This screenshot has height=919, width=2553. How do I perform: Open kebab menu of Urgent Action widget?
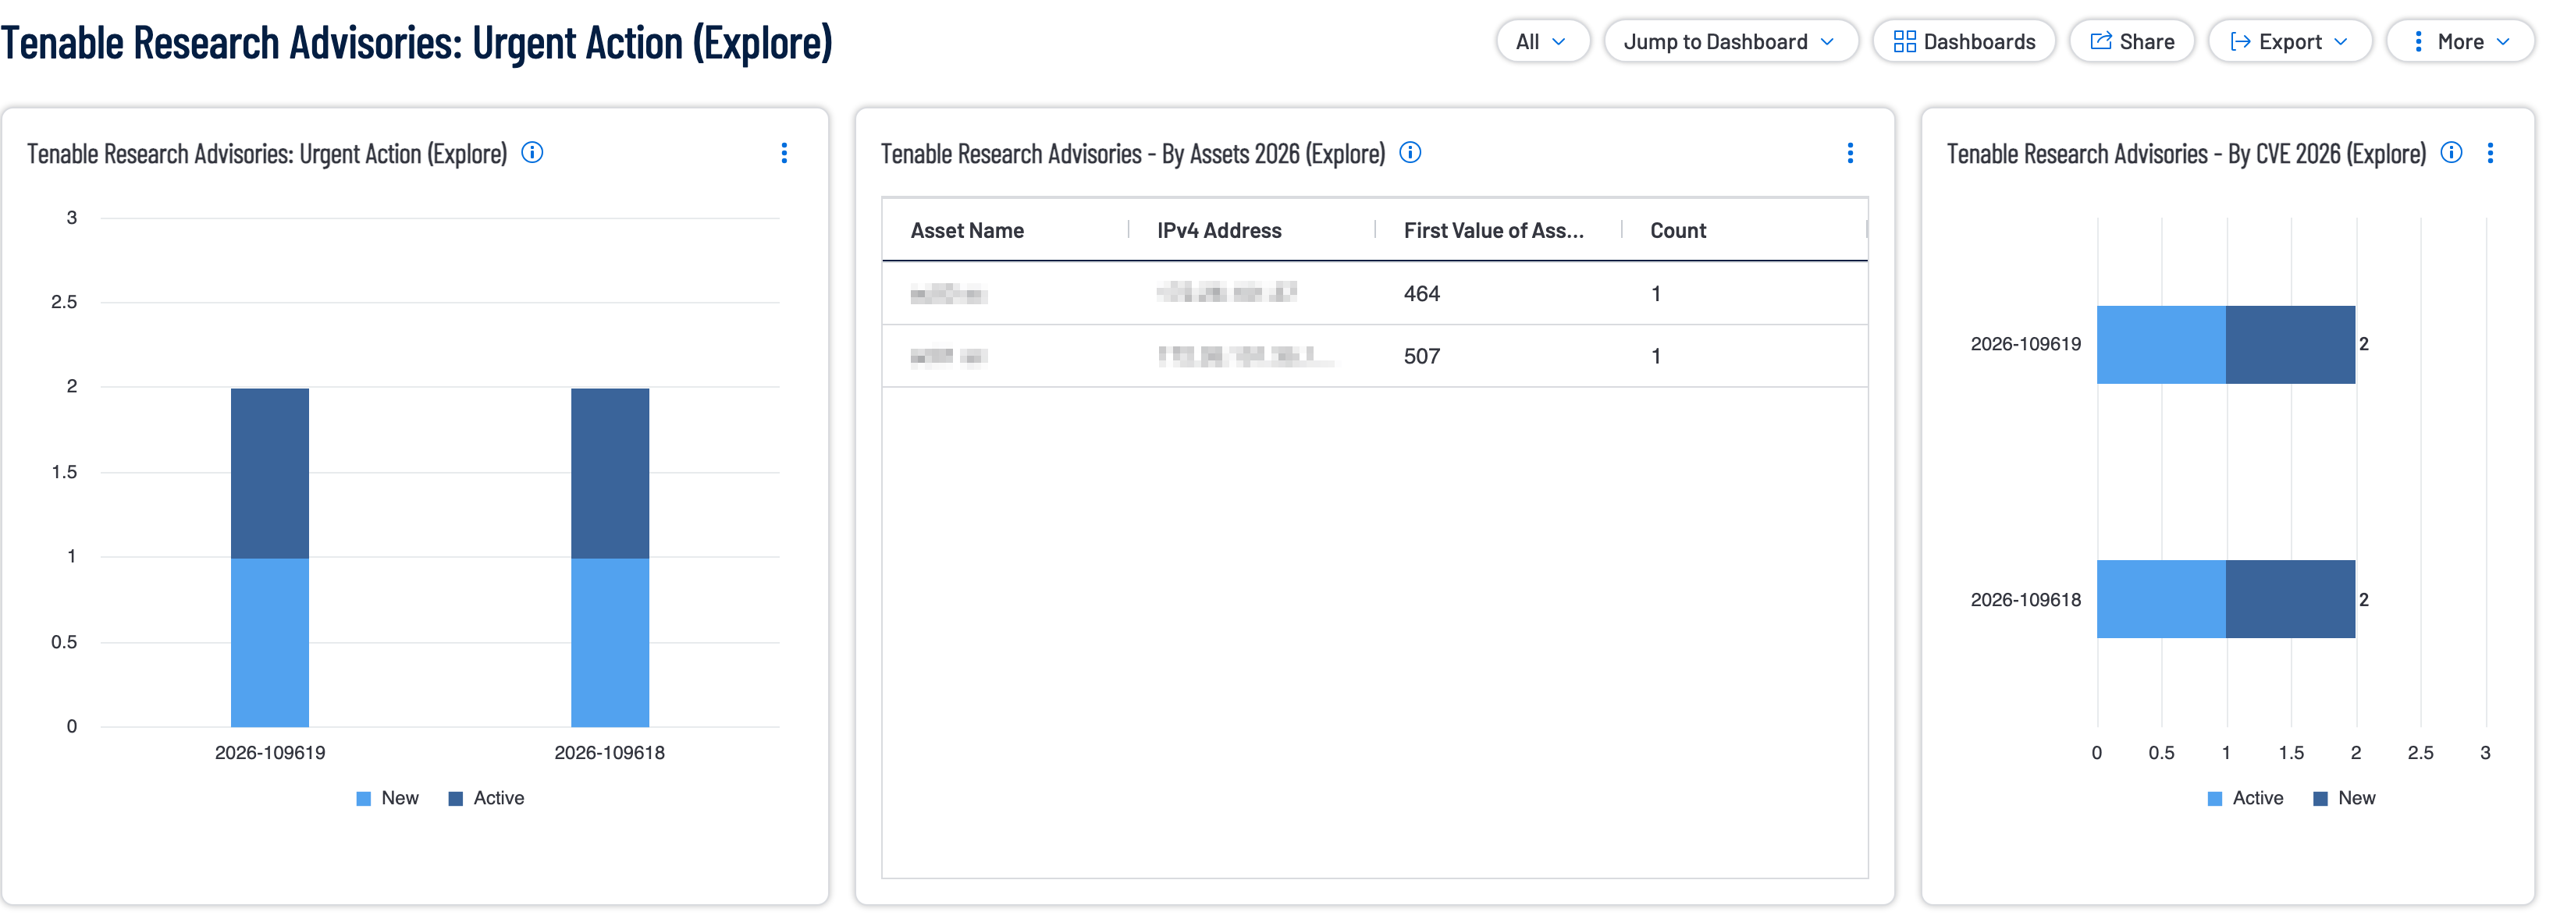point(784,152)
